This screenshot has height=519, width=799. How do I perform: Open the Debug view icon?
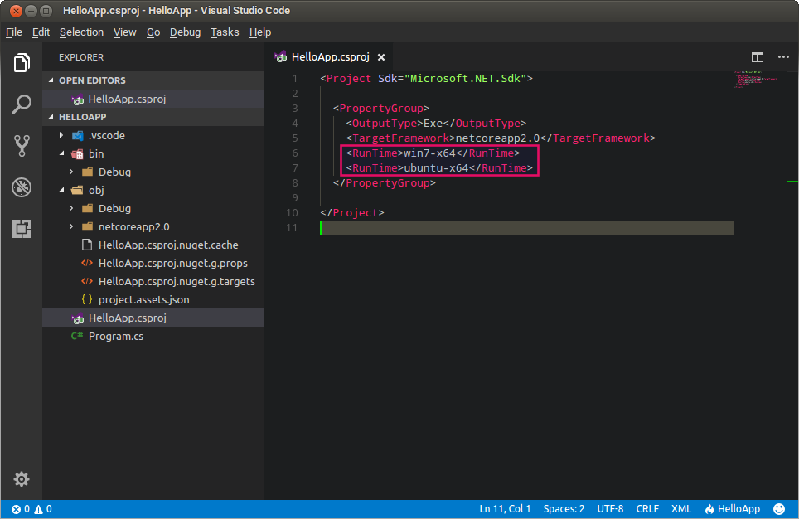(x=21, y=187)
